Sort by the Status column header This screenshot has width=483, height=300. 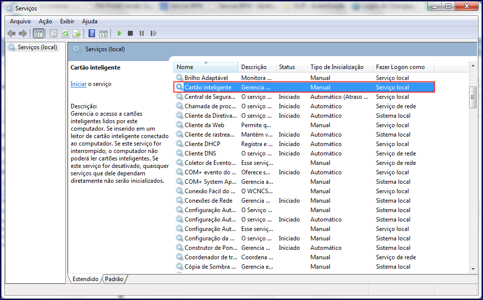coord(291,67)
